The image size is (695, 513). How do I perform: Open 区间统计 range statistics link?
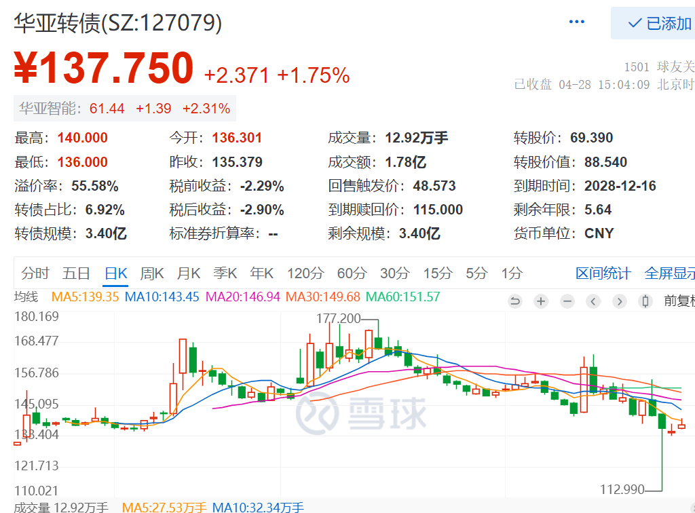[603, 273]
